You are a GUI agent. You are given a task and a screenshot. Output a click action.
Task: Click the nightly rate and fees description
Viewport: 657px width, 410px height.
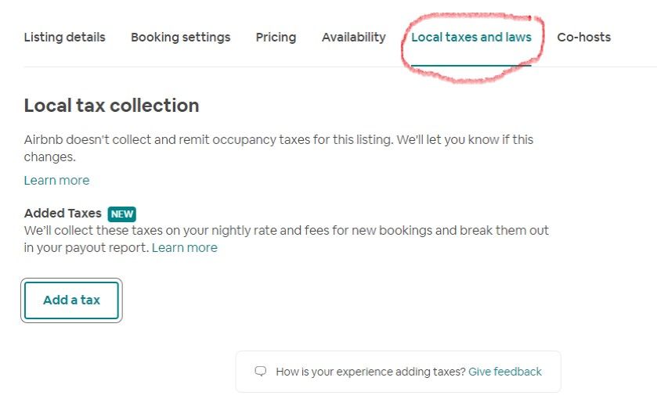[x=286, y=231]
